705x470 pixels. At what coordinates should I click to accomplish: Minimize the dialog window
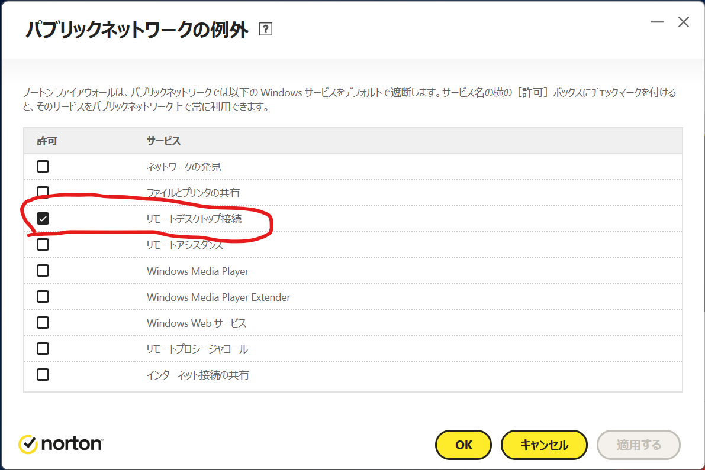657,22
